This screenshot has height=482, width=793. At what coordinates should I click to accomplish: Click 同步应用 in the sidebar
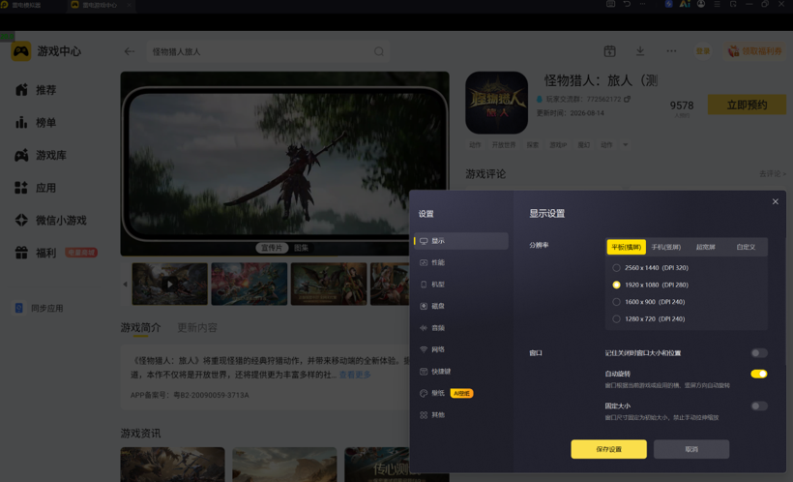pos(39,309)
